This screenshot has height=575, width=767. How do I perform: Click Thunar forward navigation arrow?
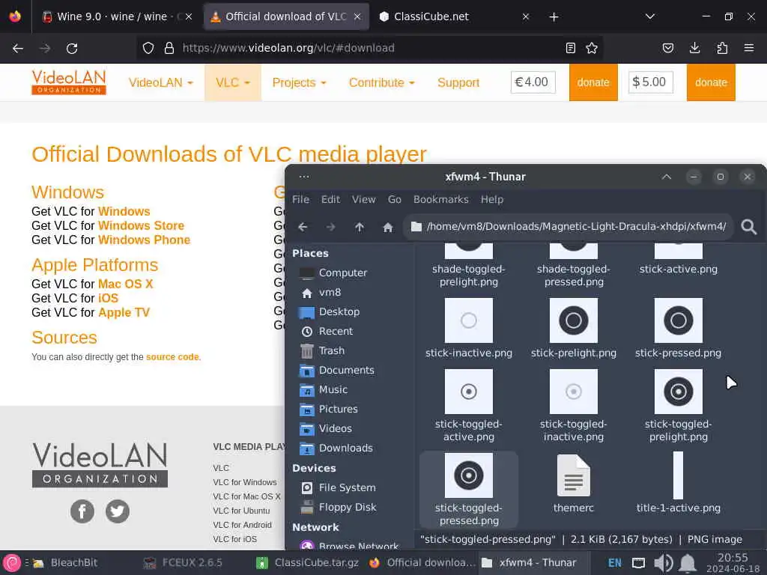(x=331, y=227)
